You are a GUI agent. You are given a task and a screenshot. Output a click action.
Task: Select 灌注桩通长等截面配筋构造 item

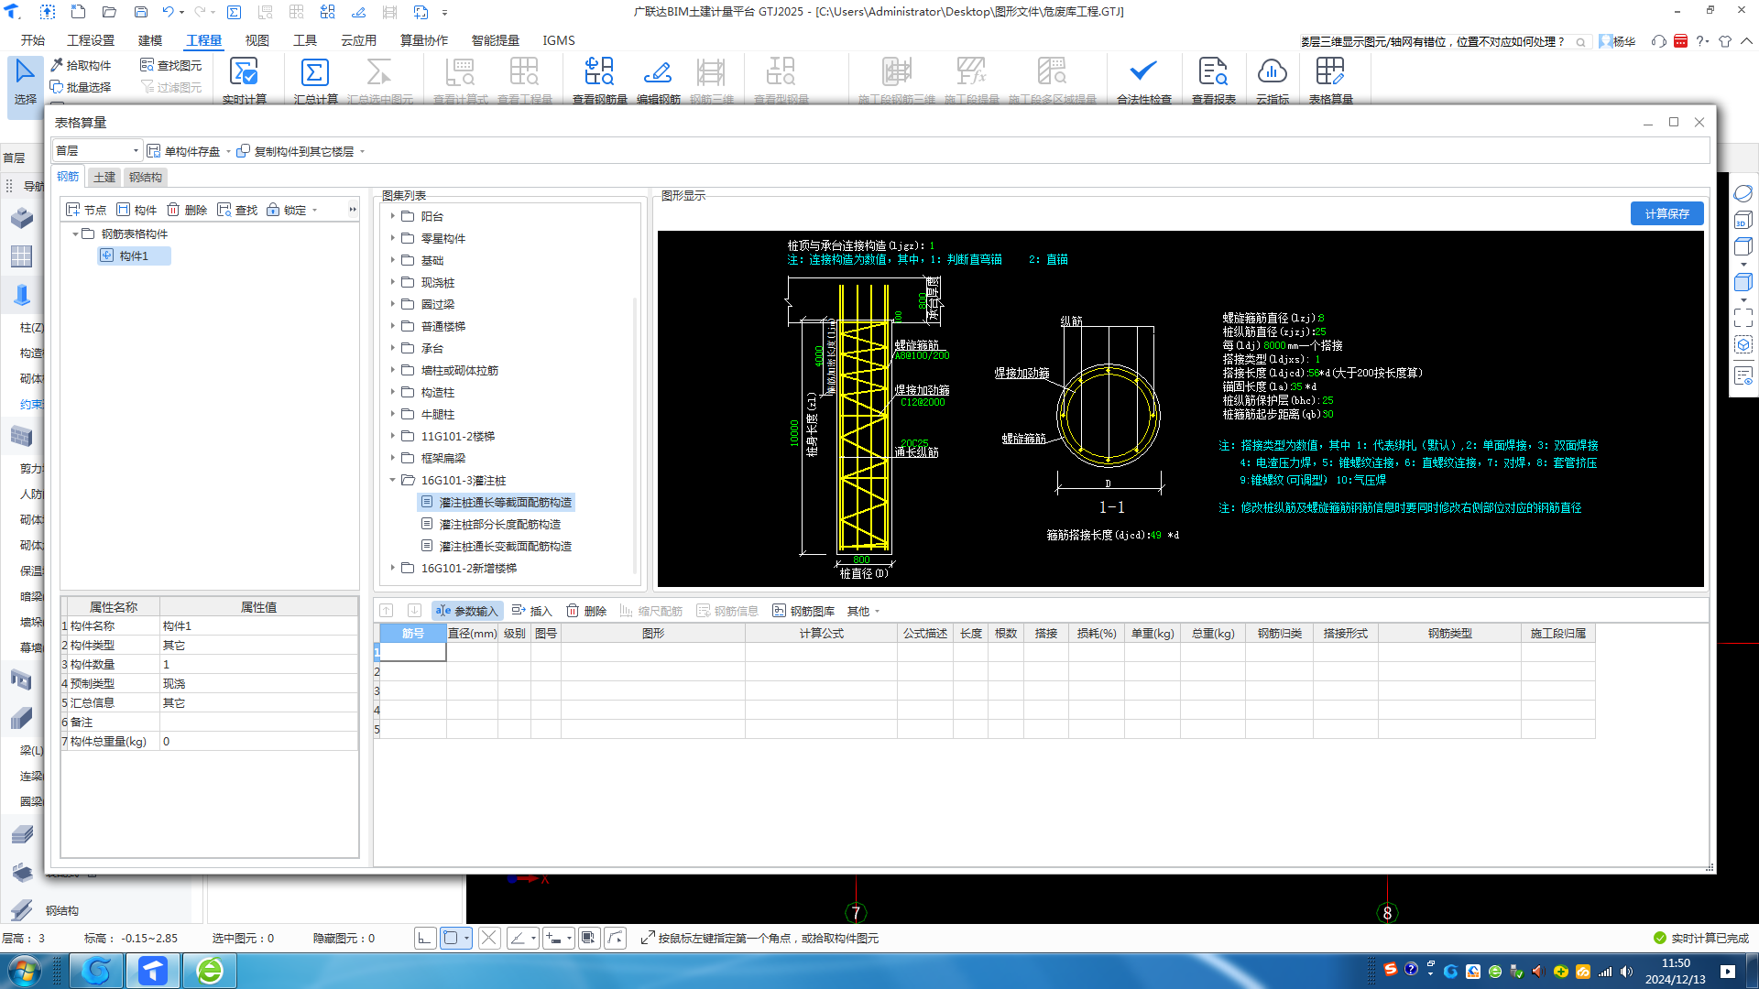tap(497, 502)
